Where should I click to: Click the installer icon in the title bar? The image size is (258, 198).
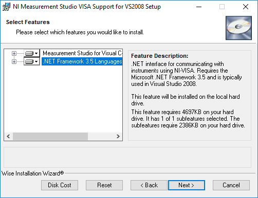tap(6, 7)
